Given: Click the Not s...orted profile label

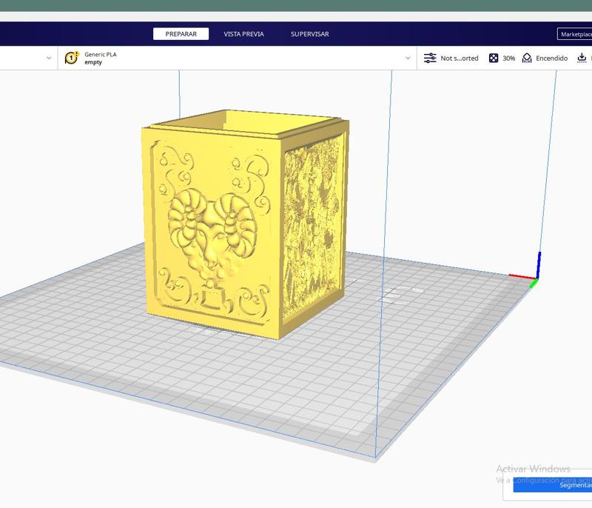Looking at the screenshot, I should click(x=459, y=59).
